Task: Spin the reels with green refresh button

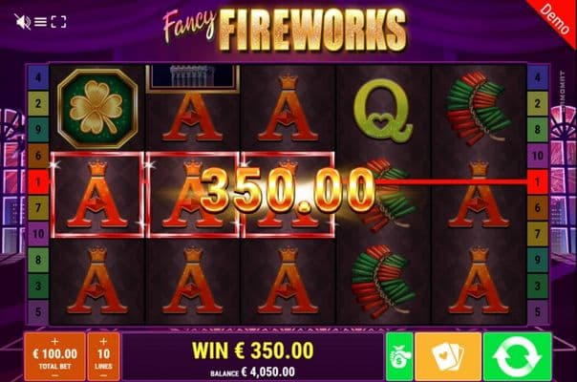Action: coord(518,356)
